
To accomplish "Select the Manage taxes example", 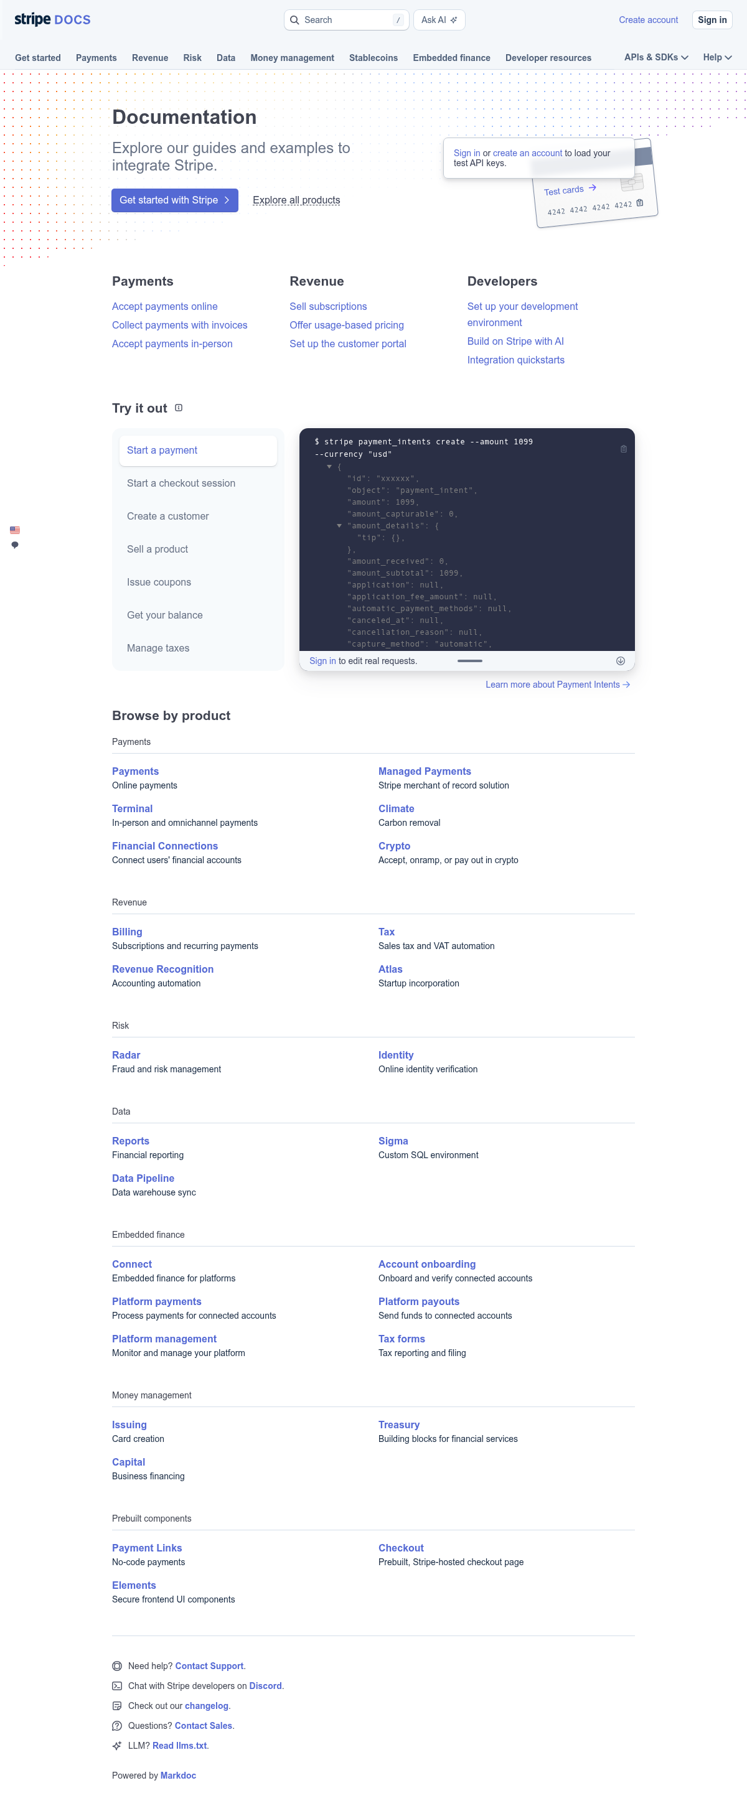I will click(x=198, y=648).
